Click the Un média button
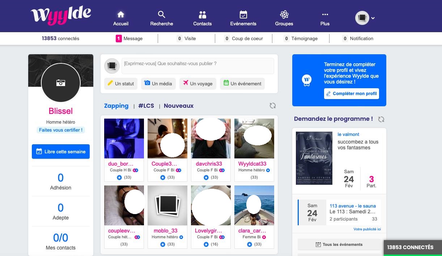Screen dimensions: 442x256 158,84
